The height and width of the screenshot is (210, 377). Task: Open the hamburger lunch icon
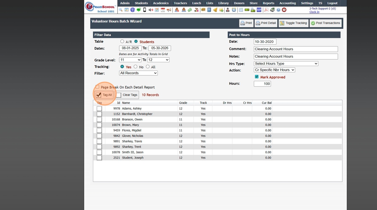(x=203, y=10)
